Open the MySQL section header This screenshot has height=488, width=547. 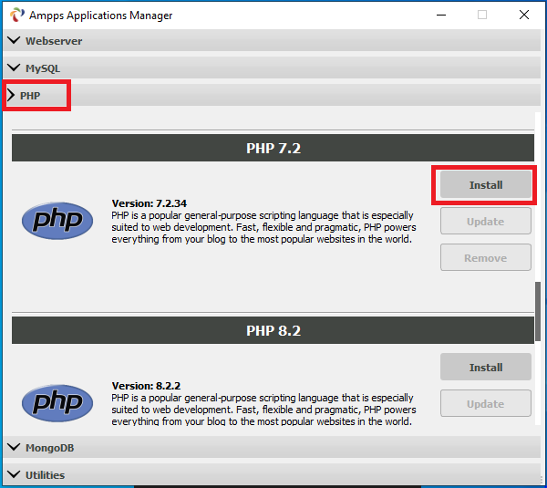tap(272, 67)
